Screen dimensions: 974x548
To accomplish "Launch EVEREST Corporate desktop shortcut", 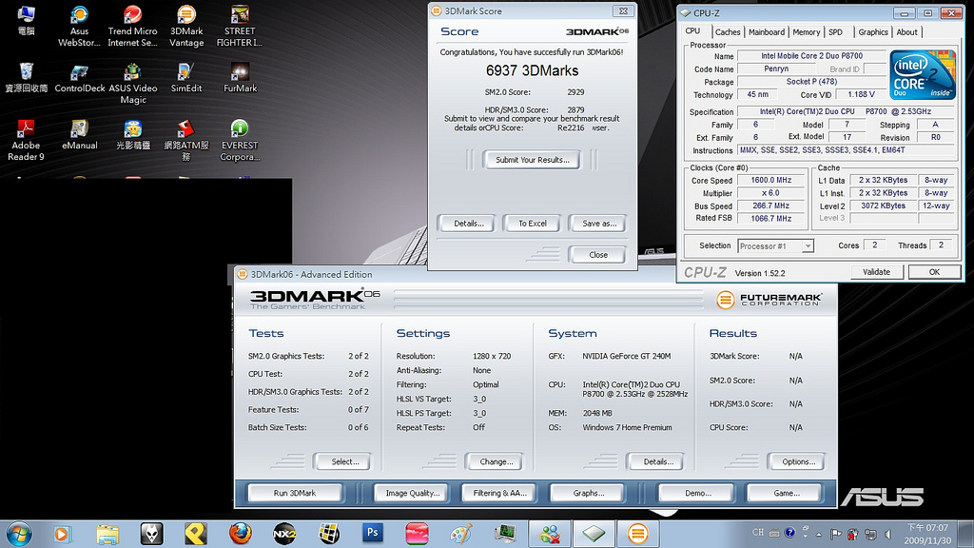I will coord(240,141).
